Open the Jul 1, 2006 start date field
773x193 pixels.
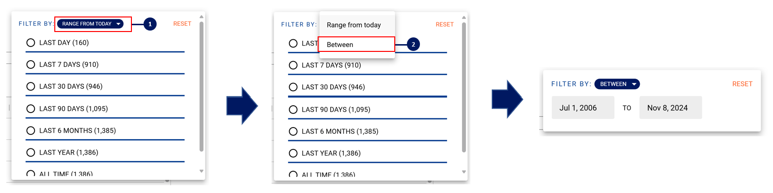(x=583, y=108)
